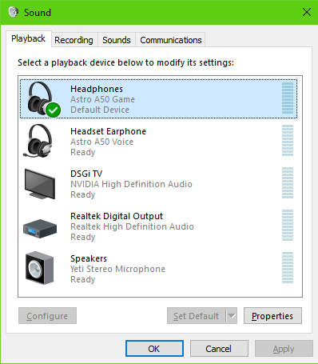Click the Headphones device icon with green checkmark
Viewport: 318px width, 364px height.
(44, 99)
